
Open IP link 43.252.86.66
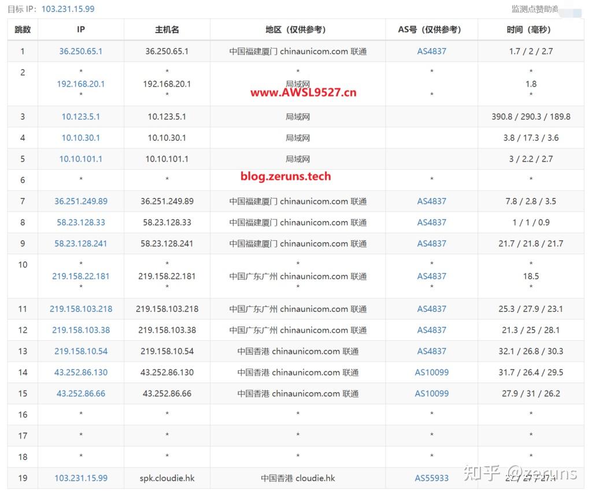point(81,393)
